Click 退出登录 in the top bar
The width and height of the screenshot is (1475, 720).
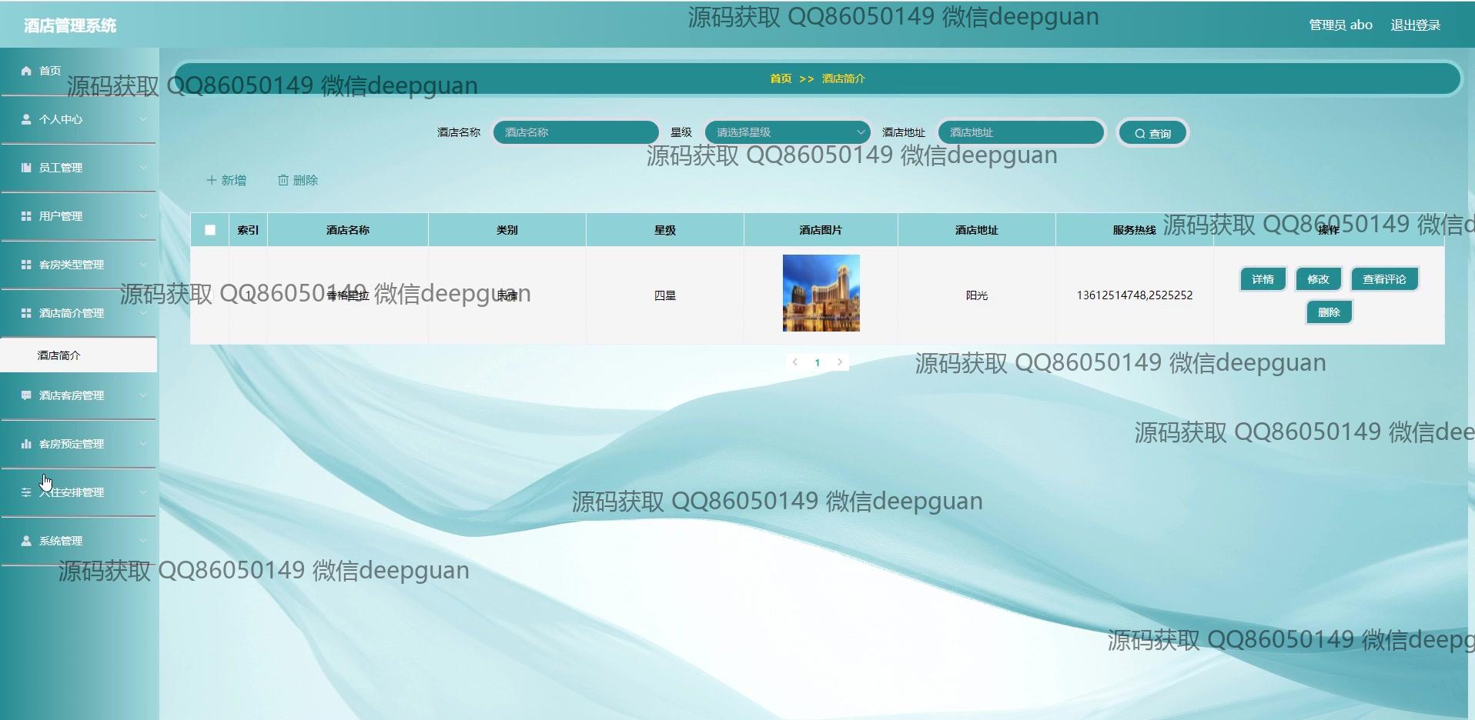pyautogui.click(x=1415, y=24)
